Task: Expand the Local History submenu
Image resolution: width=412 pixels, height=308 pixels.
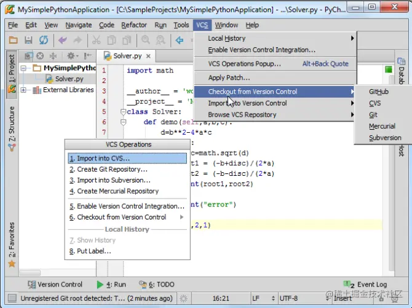Action: [x=275, y=38]
